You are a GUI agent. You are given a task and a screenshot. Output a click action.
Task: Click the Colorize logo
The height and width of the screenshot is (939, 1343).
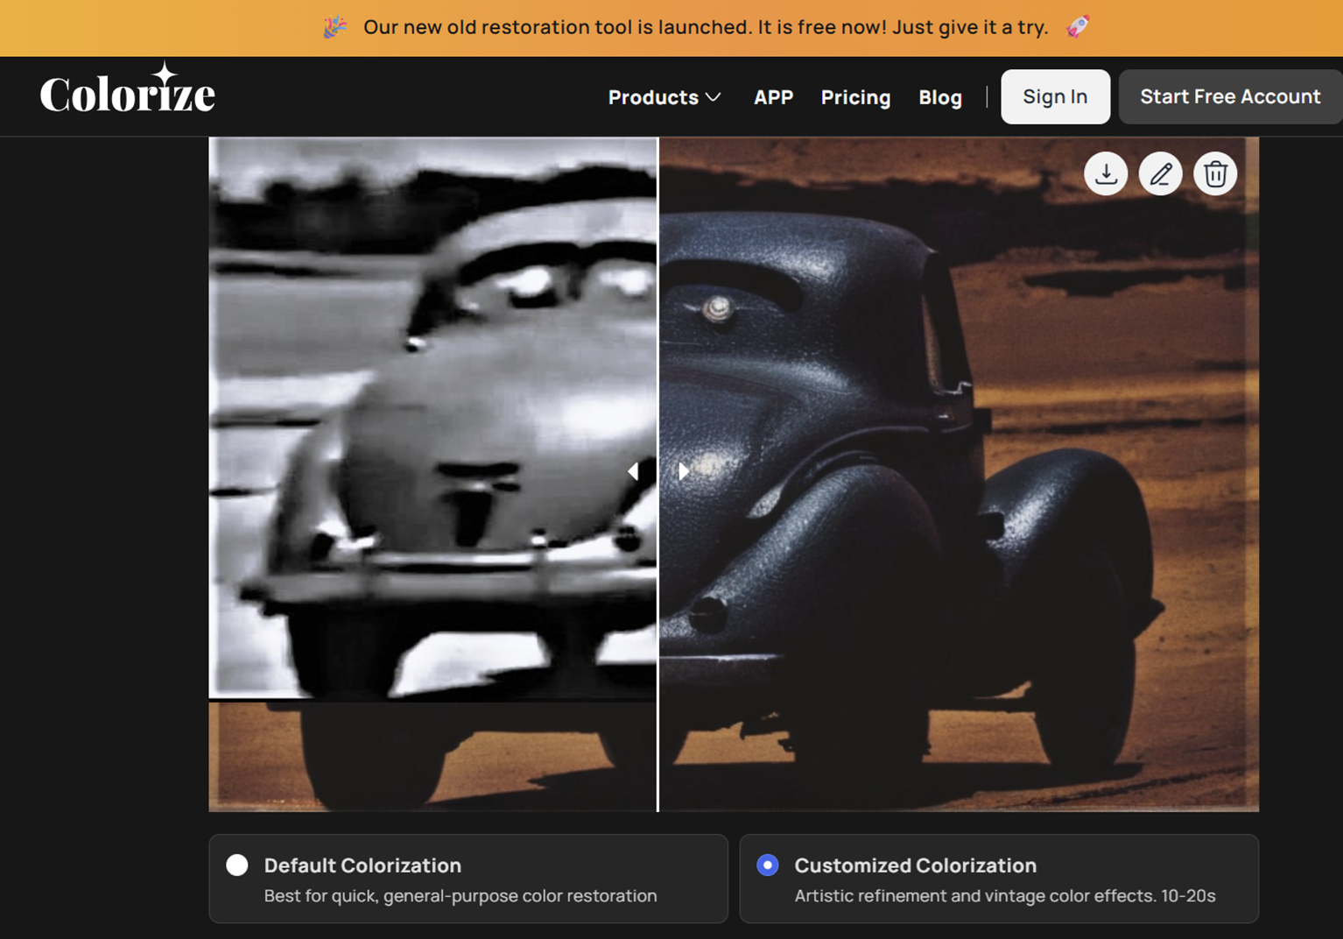click(128, 92)
